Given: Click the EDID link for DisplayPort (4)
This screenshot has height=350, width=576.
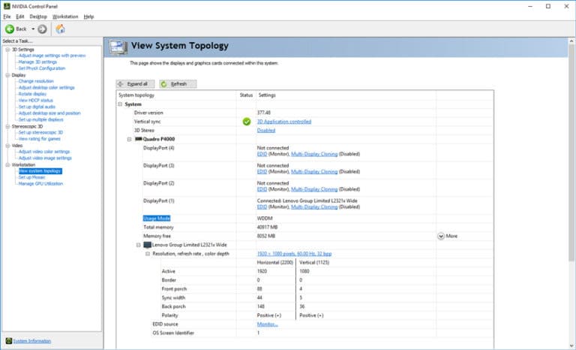Looking at the screenshot, I should coord(262,154).
